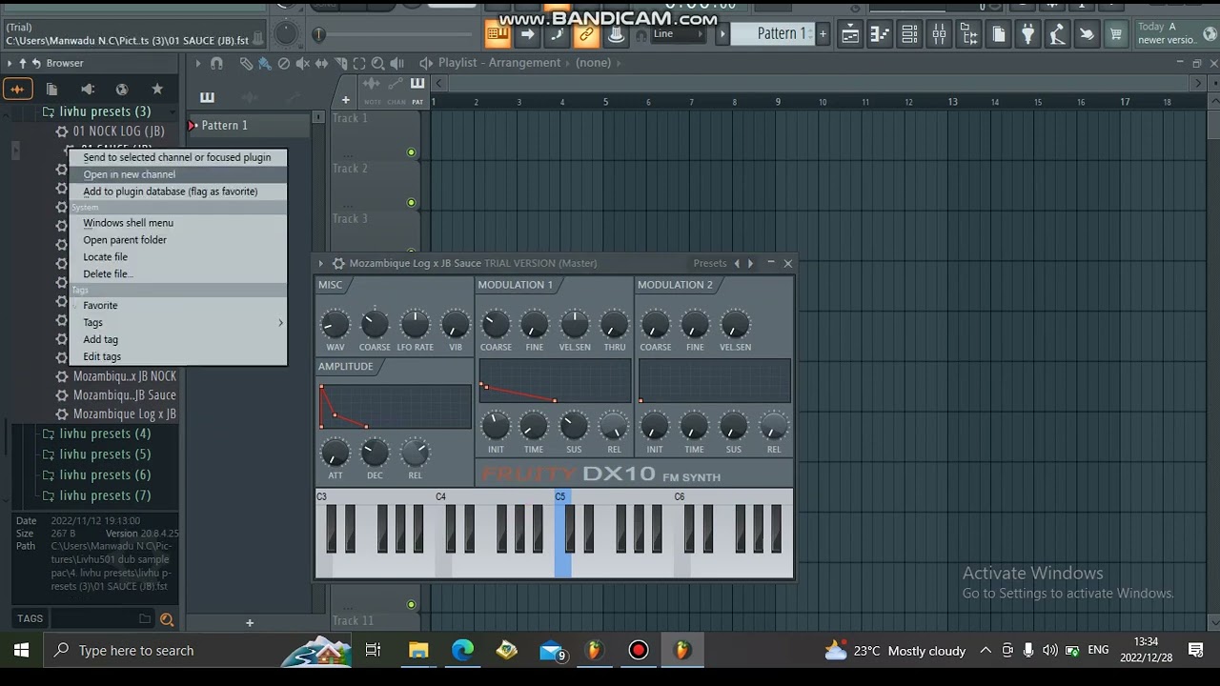
Task: Adjust the DX10 ATT amplitude knob
Action: pos(335,454)
